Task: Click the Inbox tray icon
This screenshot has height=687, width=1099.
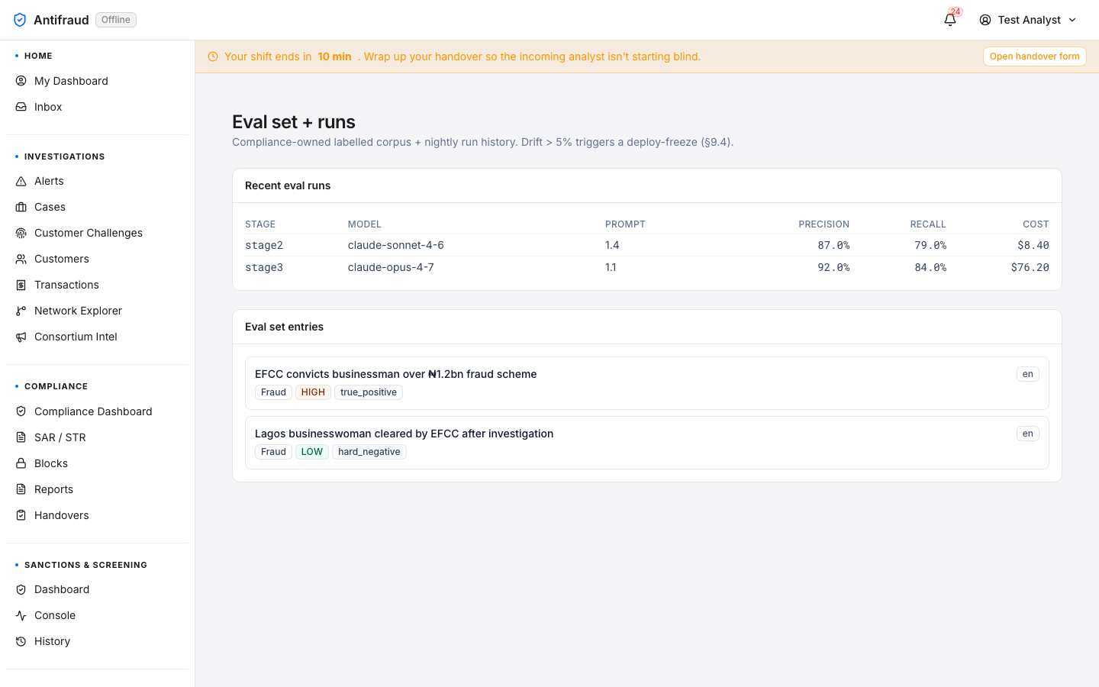Action: (x=21, y=107)
